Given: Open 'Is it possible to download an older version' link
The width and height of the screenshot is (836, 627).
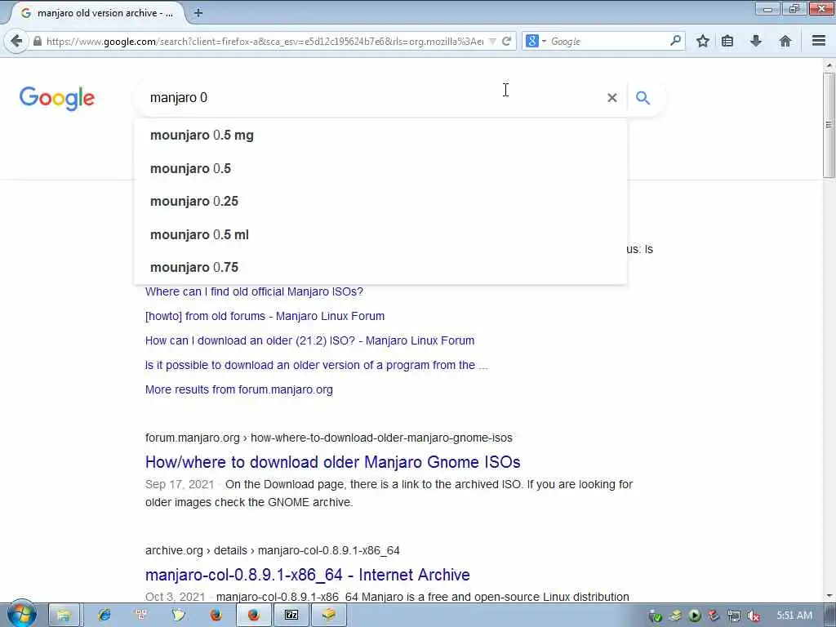Looking at the screenshot, I should click(x=316, y=365).
